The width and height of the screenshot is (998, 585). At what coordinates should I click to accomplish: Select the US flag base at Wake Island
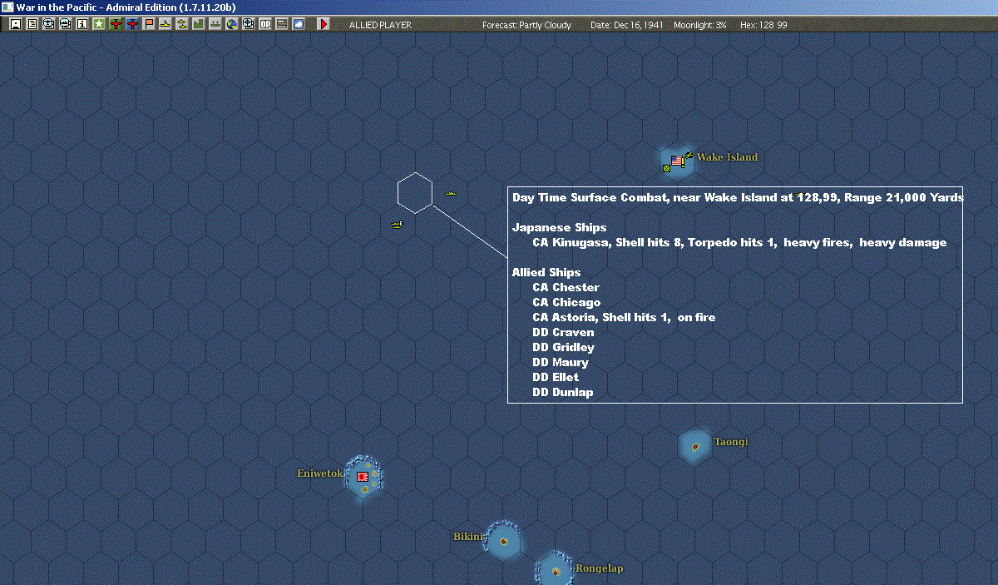point(677,161)
